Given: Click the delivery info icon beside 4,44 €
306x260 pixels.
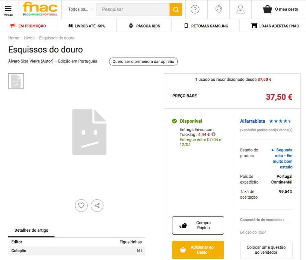Looking at the screenshot, I should (214, 134).
